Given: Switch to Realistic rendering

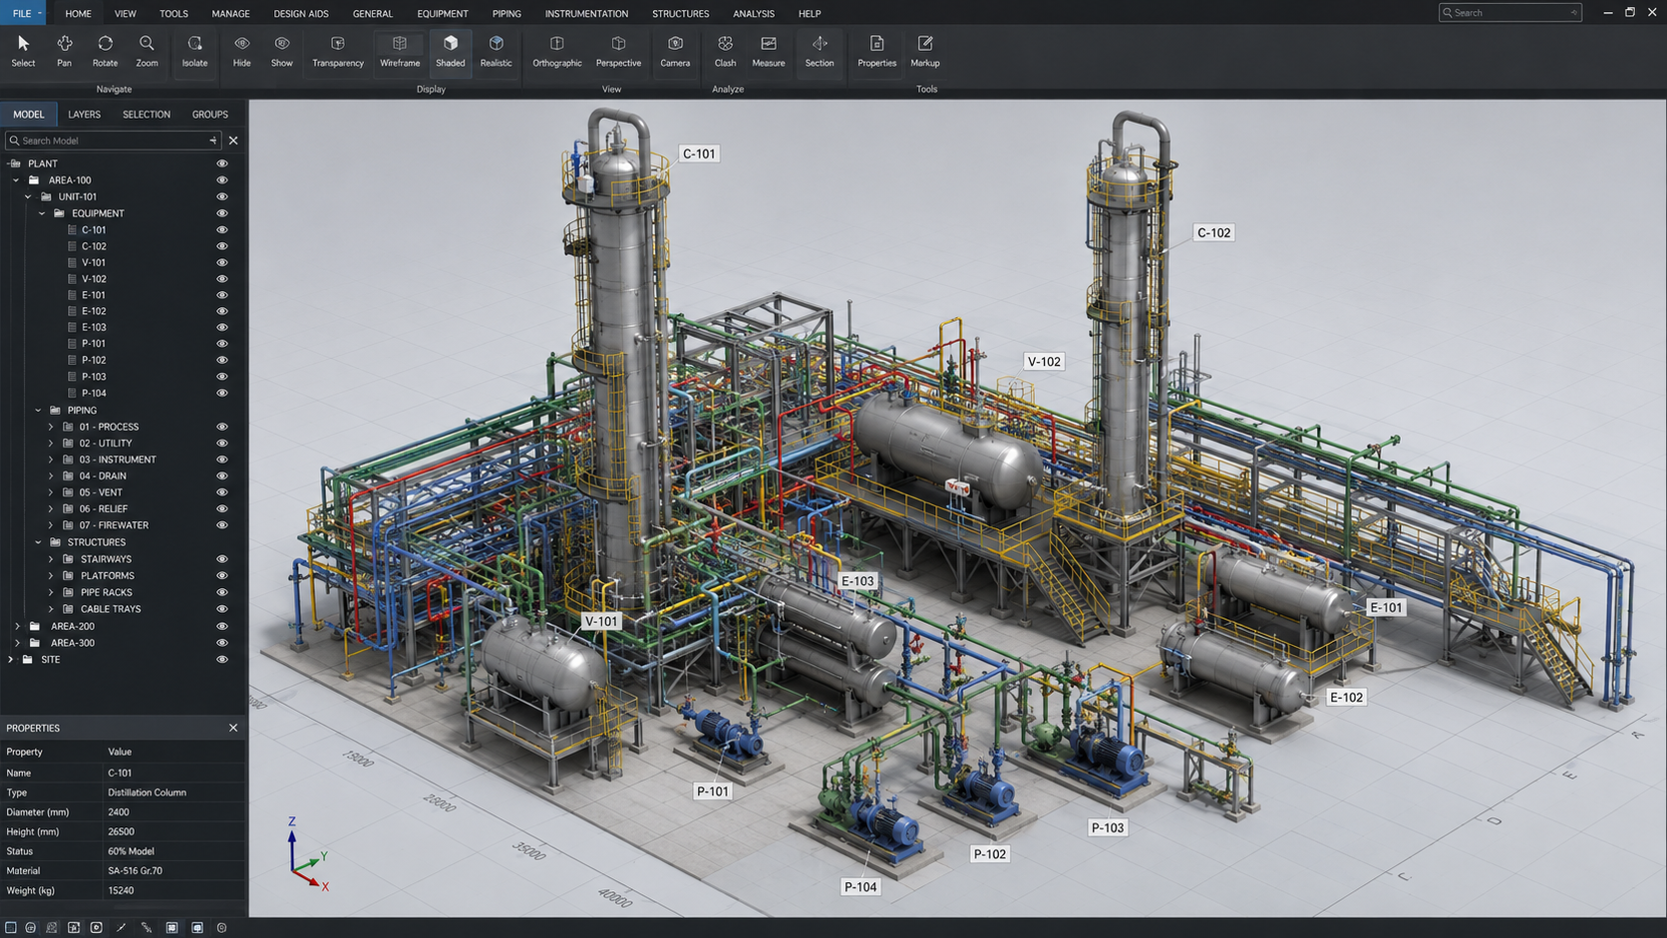Looking at the screenshot, I should click(x=496, y=51).
